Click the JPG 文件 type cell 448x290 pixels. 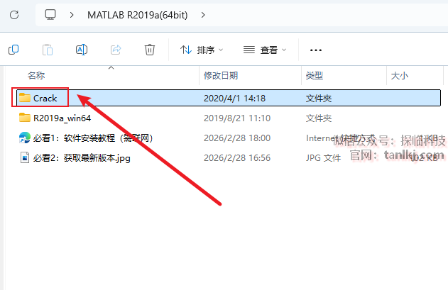(x=323, y=158)
